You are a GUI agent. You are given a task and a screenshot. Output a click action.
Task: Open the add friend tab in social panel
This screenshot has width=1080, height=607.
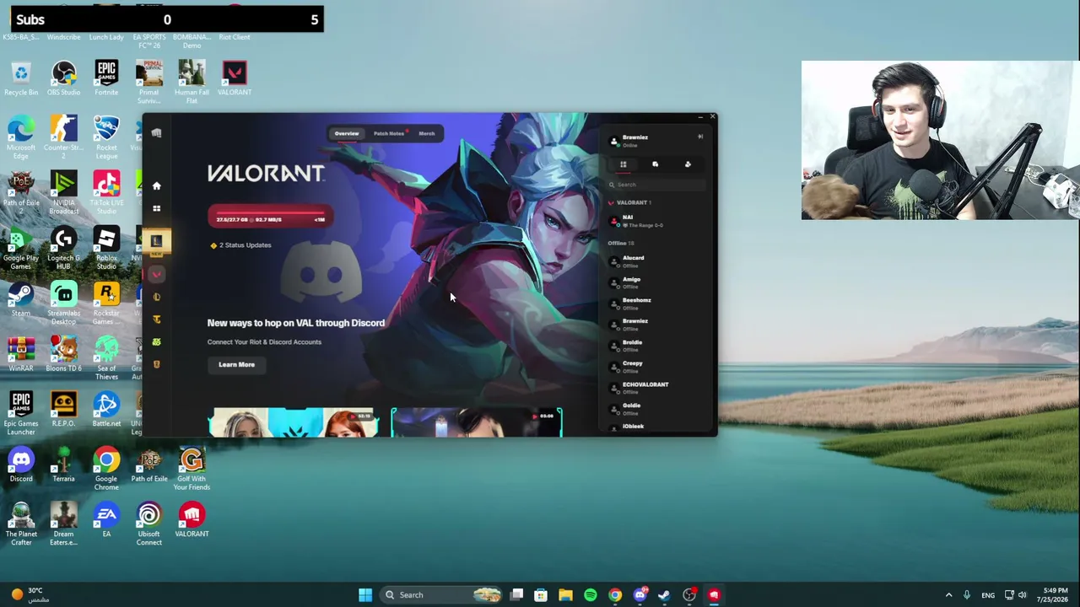688,164
